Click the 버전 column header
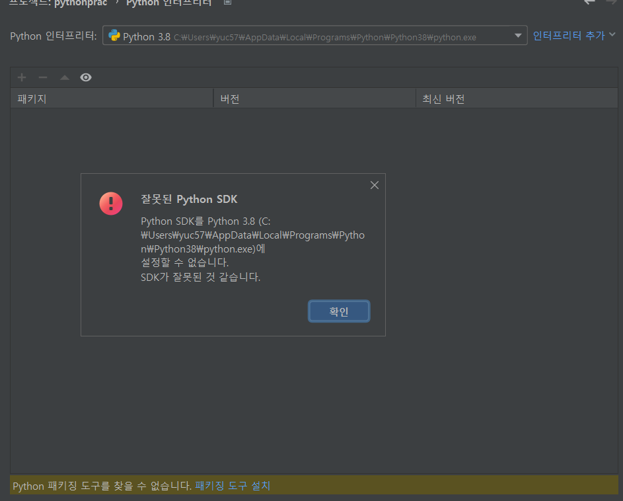The height and width of the screenshot is (501, 623). pyautogui.click(x=314, y=98)
